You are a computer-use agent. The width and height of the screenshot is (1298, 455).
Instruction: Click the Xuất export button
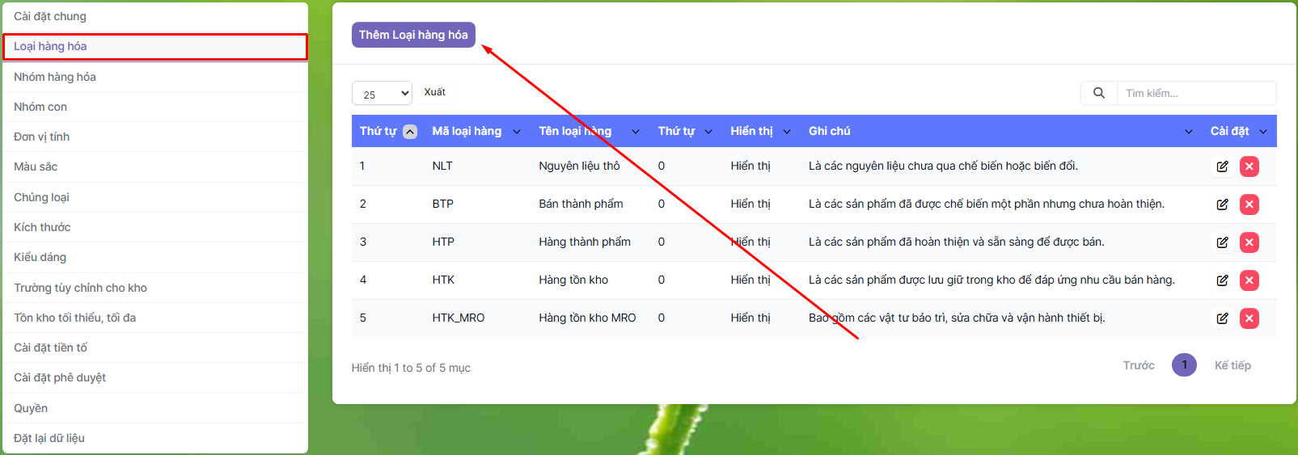(434, 92)
